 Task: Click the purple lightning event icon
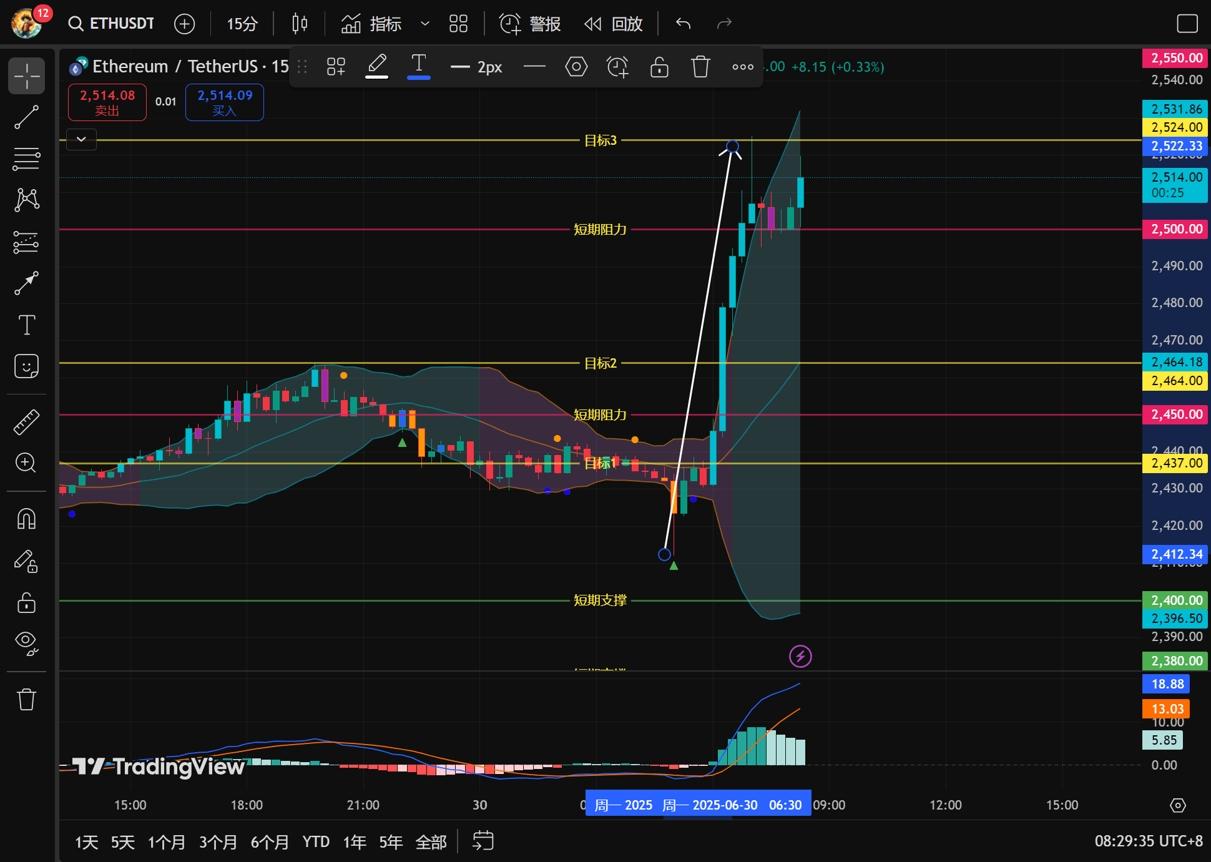click(x=800, y=656)
